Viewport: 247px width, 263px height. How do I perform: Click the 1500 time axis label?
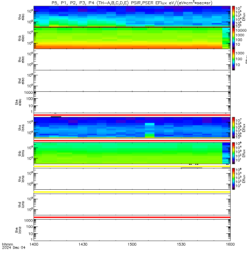[132, 244]
